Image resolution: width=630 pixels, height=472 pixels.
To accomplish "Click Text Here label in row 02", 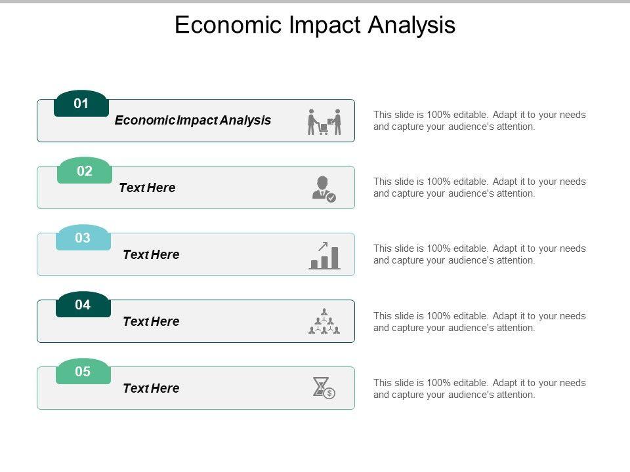I will 147,187.
